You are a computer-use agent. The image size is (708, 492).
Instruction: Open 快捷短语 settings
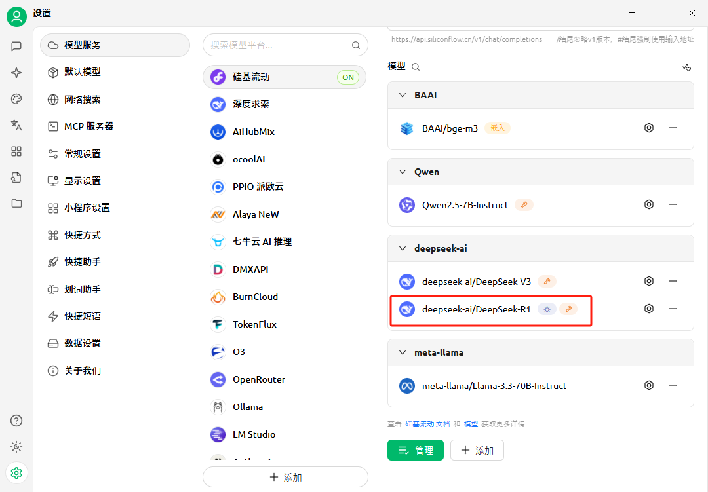tap(115, 316)
